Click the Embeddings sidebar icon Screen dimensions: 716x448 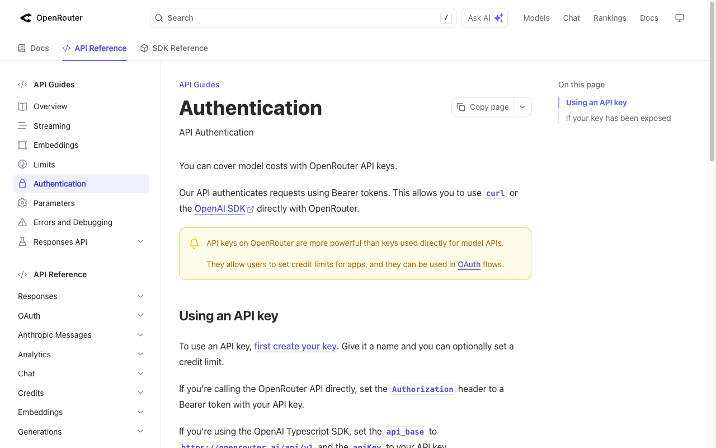[x=22, y=145]
